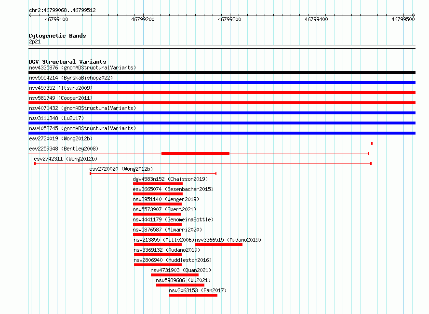The width and height of the screenshot is (429, 314).
Task: Click the blue bar under nsv4070432
Action: [x=222, y=113]
